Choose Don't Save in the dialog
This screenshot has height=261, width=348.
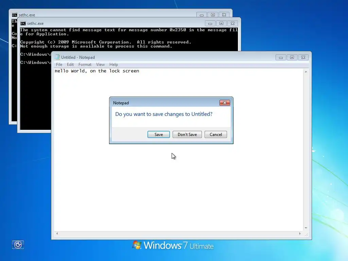coord(187,135)
